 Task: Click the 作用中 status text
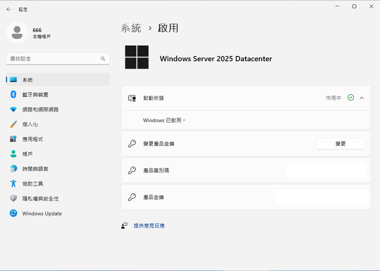[333, 98]
